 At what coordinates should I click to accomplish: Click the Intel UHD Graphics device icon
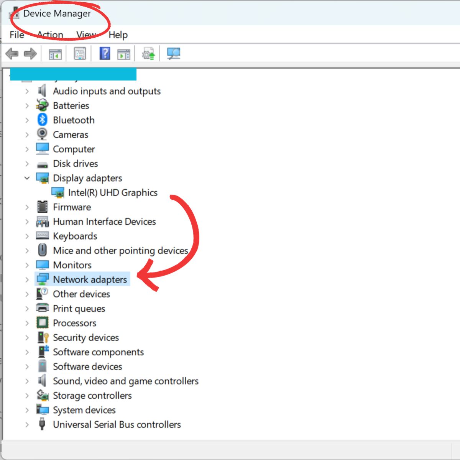[58, 192]
